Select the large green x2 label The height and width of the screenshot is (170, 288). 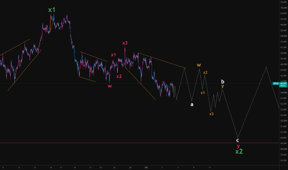239,151
